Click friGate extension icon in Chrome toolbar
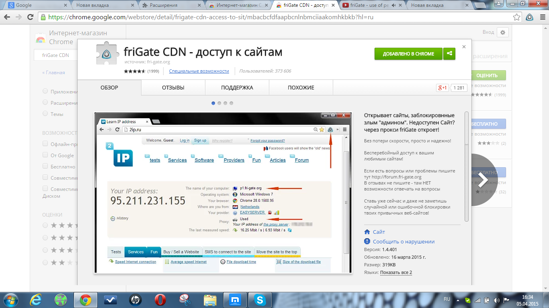The width and height of the screenshot is (549, 308). (x=530, y=17)
